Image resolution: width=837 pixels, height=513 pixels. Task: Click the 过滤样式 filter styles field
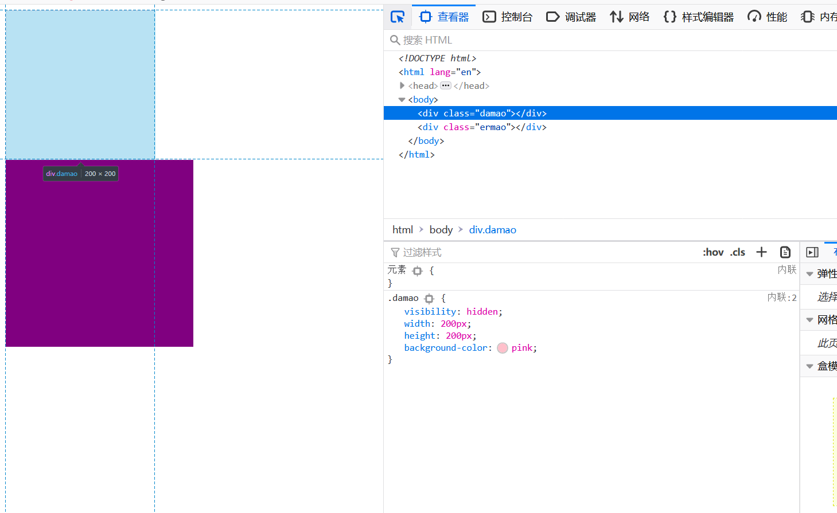pyautogui.click(x=539, y=252)
